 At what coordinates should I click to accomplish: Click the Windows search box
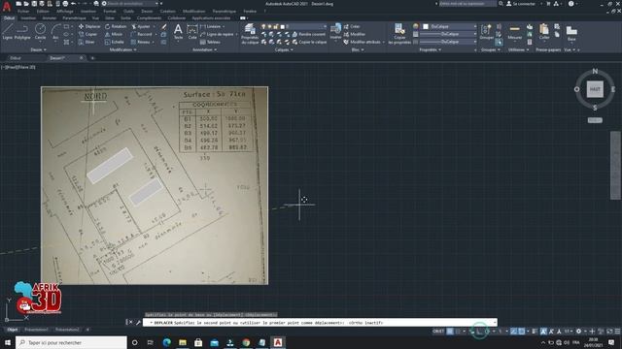[x=71, y=342]
